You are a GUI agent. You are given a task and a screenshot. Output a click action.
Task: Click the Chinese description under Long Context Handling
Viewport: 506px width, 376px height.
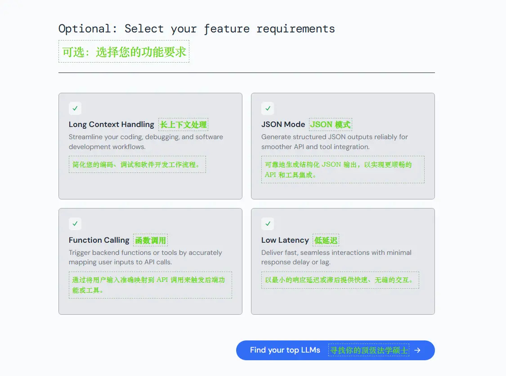pyautogui.click(x=137, y=165)
